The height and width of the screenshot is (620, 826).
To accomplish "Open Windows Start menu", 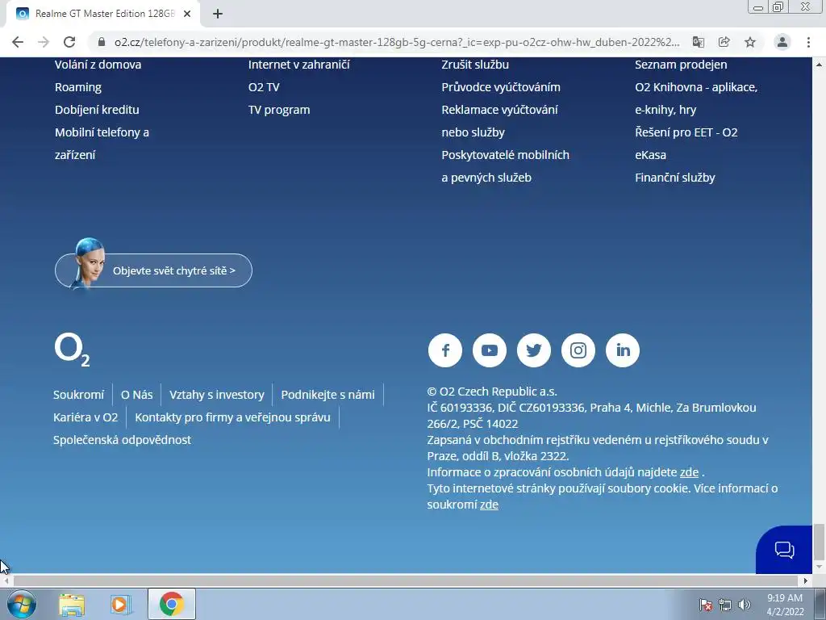I will pos(22,604).
